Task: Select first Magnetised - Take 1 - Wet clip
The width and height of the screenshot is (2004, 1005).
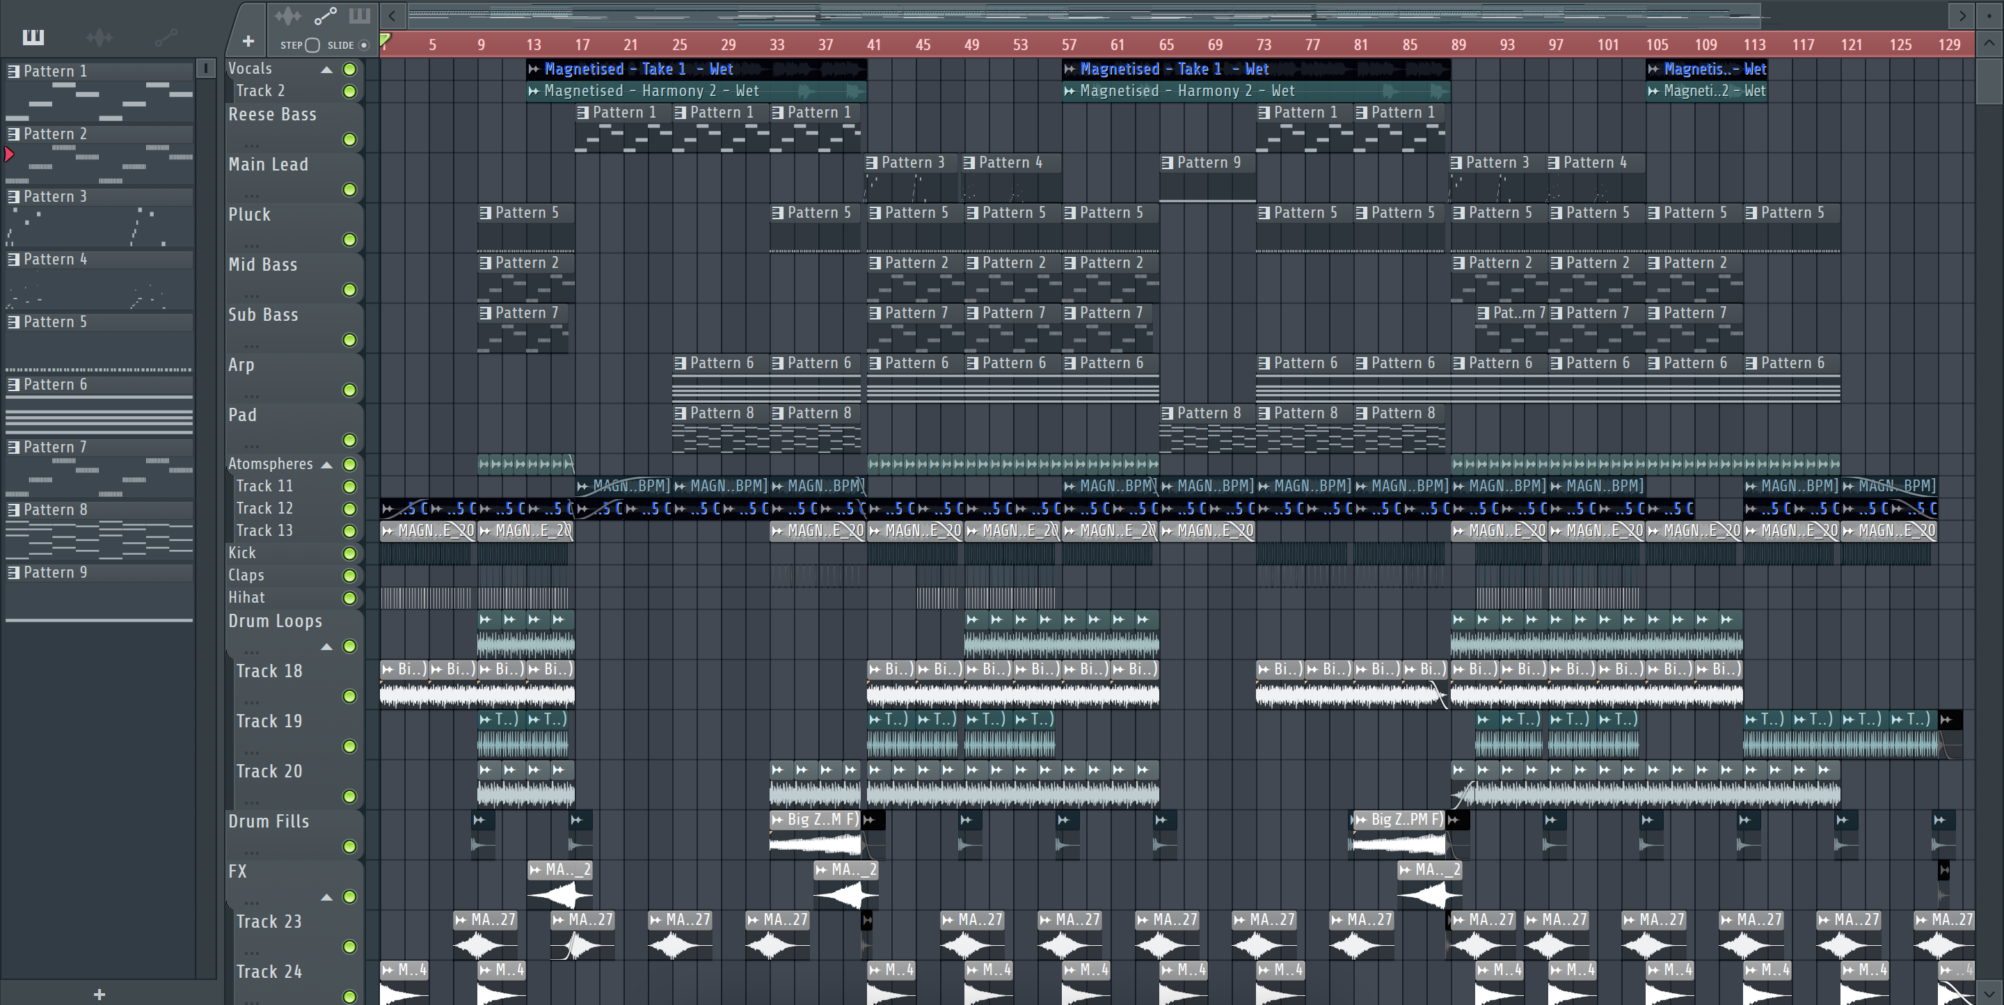Action: click(697, 69)
